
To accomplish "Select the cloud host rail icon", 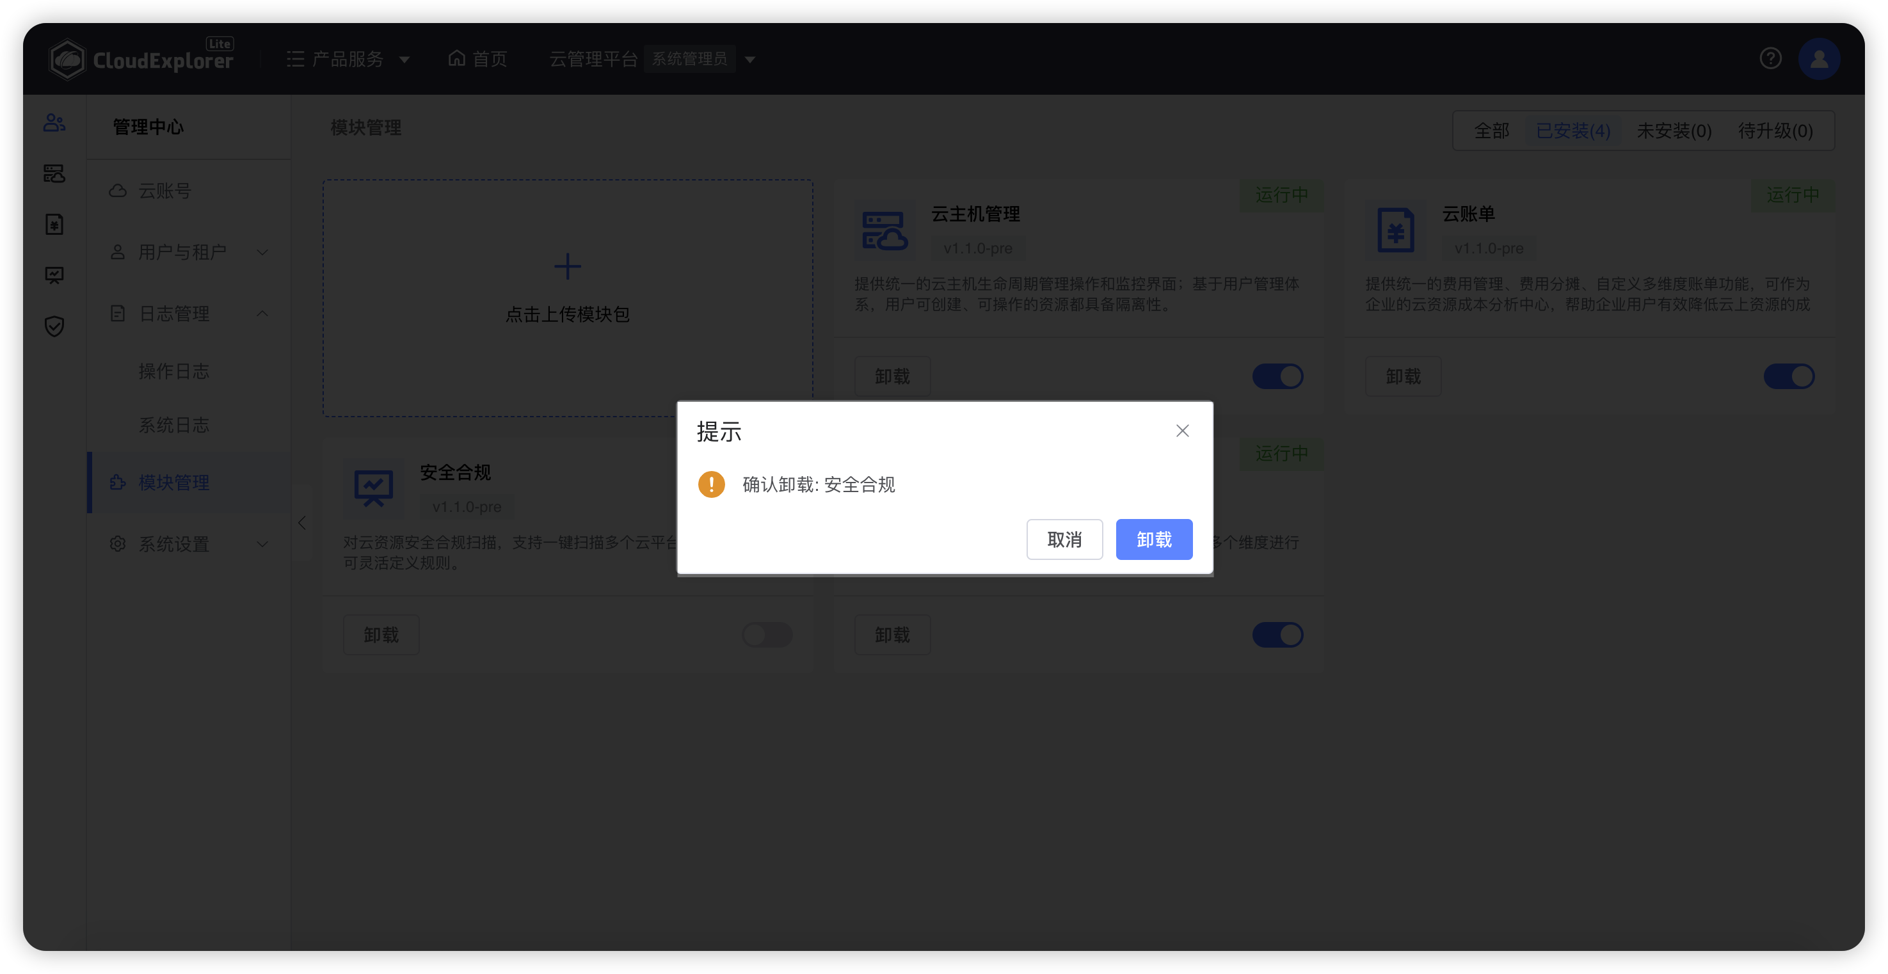I will [54, 173].
